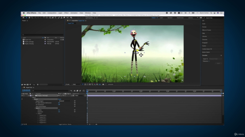This screenshot has height=137, width=245.
Task: Pick the Hand tool
Action: click(29, 18)
